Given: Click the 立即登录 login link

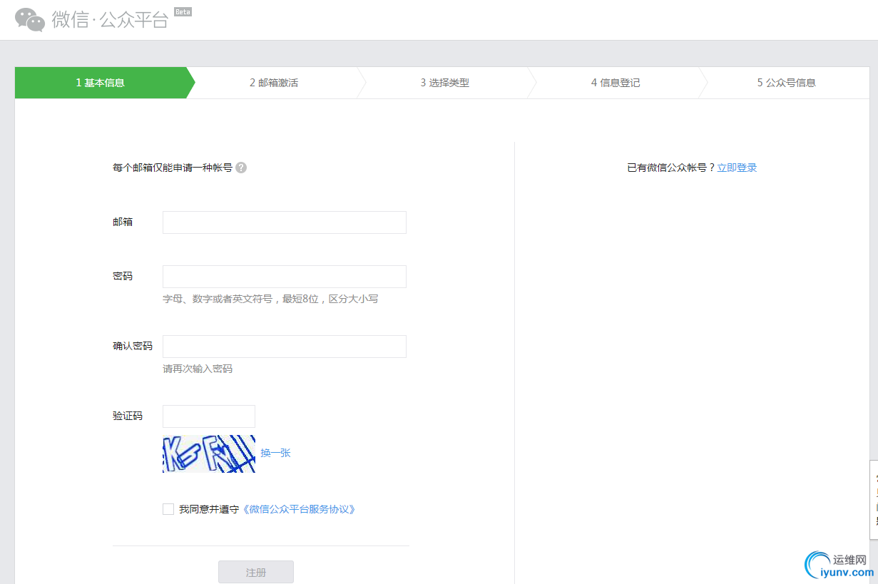Looking at the screenshot, I should click(x=737, y=168).
